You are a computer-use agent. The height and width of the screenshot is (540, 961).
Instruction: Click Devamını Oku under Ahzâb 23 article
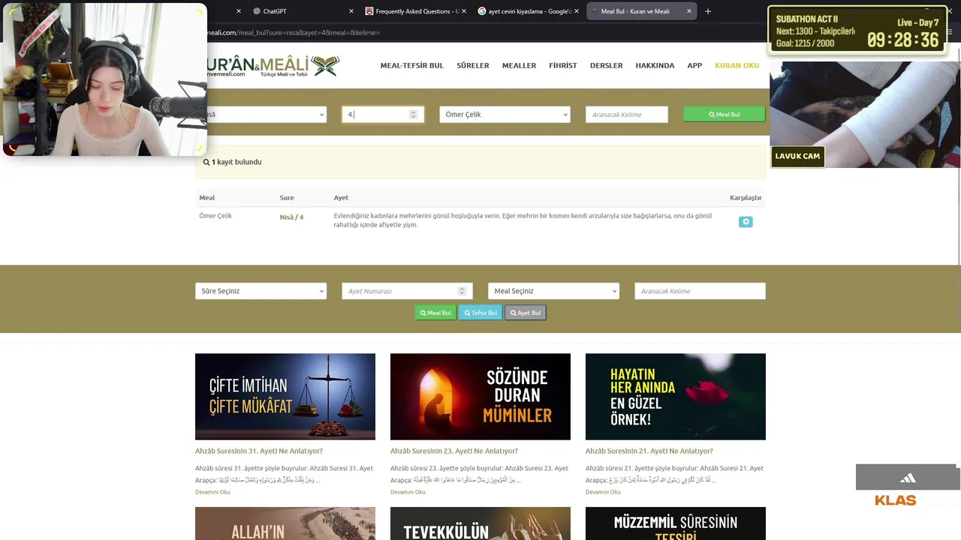tap(408, 492)
